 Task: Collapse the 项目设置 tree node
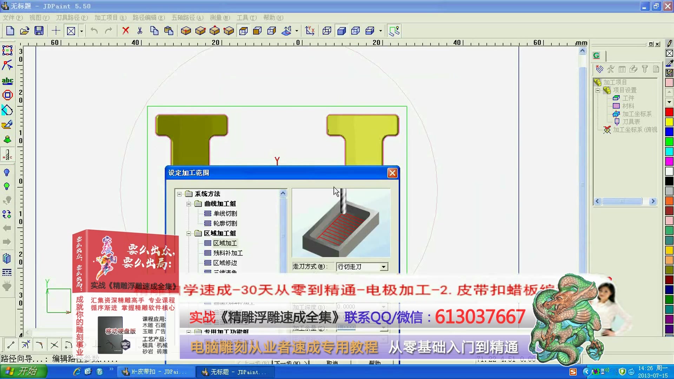click(599, 90)
